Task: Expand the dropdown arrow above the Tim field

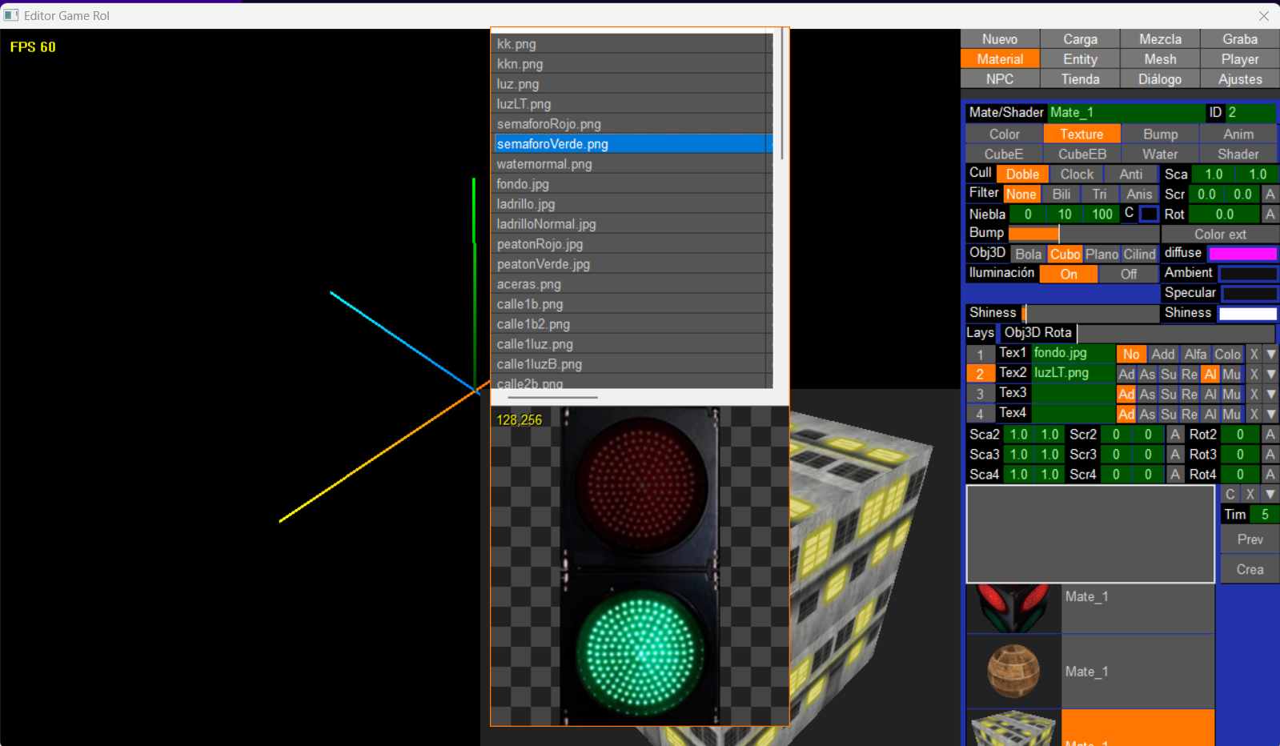Action: [x=1270, y=495]
